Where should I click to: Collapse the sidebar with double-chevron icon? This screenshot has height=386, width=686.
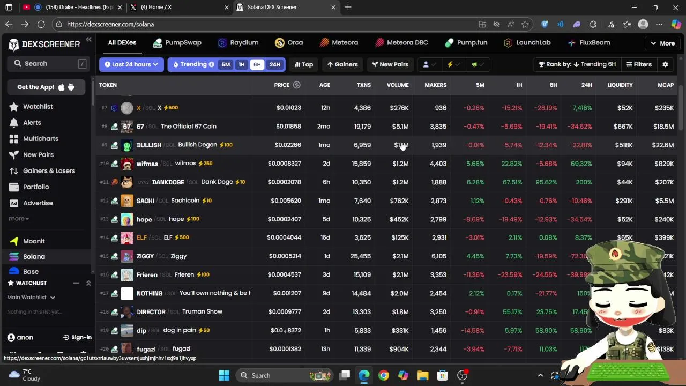click(89, 40)
